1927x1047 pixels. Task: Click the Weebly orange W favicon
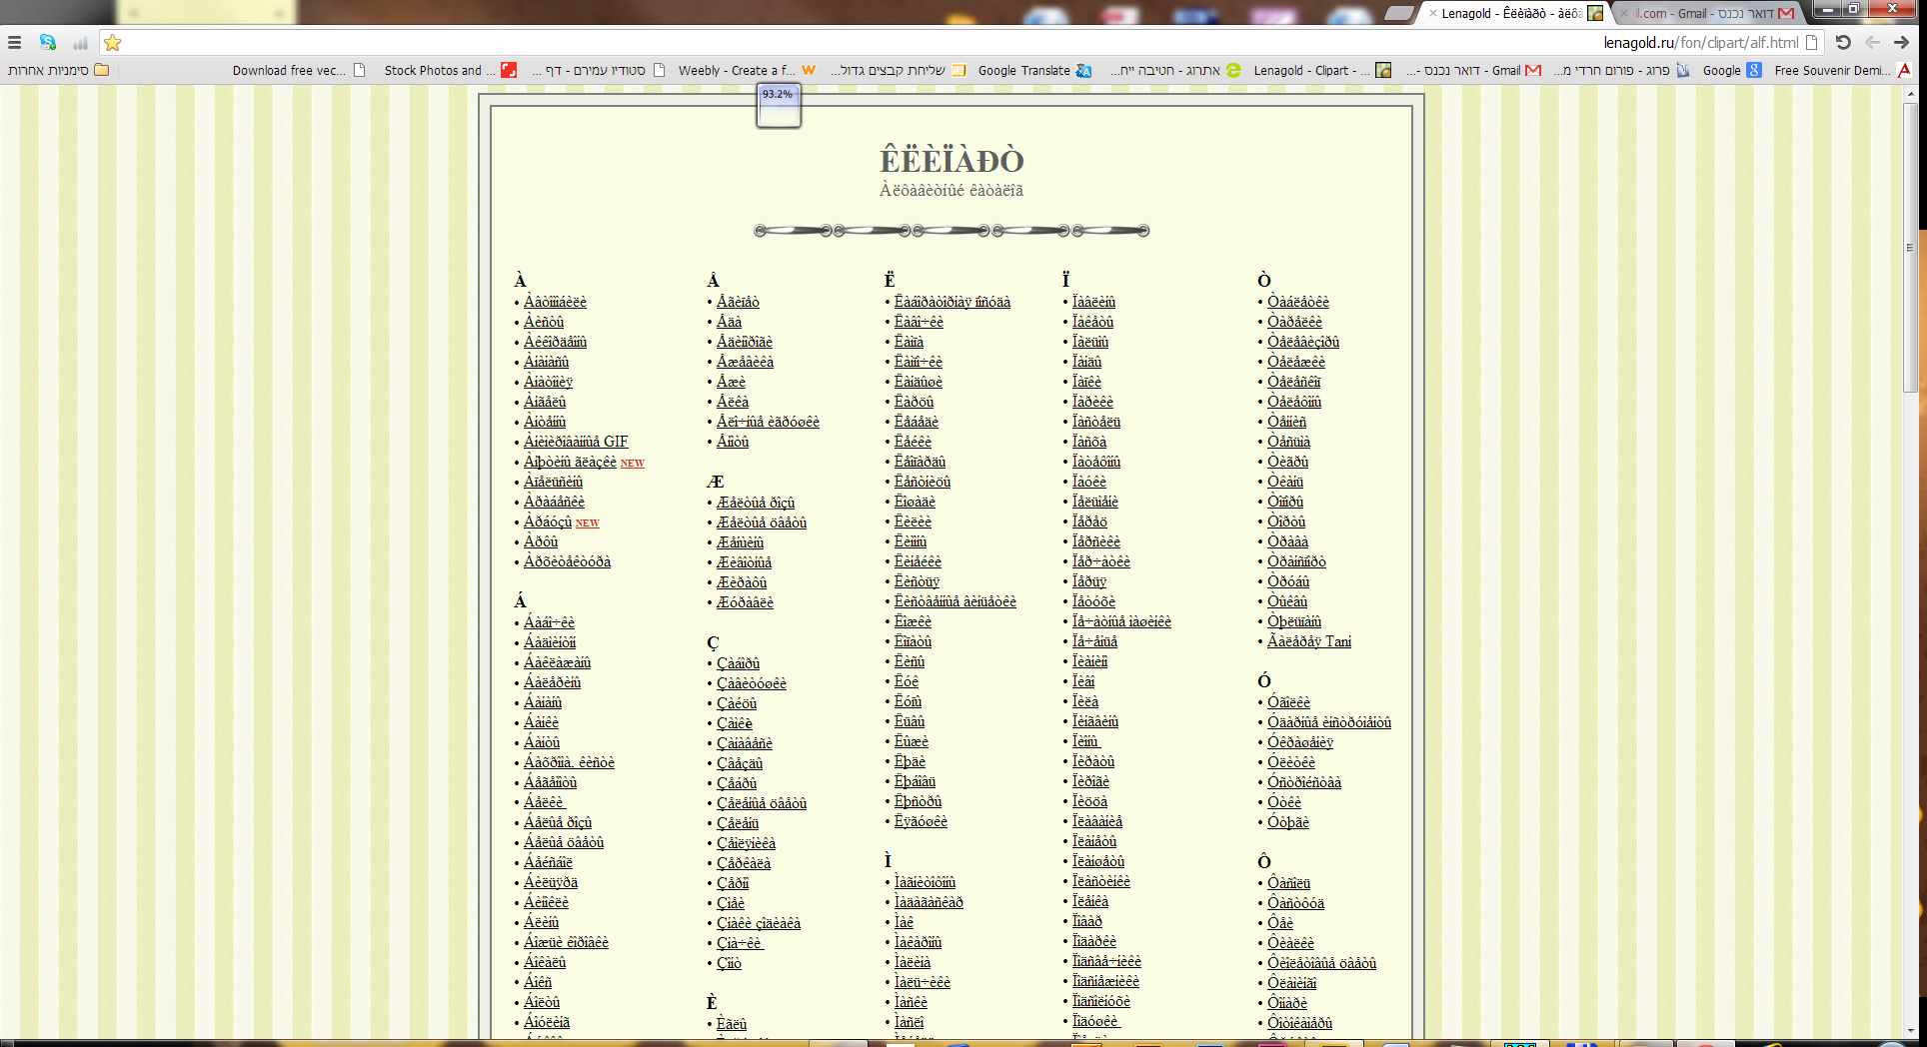pyautogui.click(x=809, y=70)
